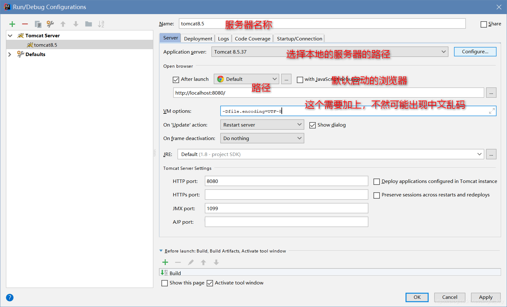Copy configuration icon in left toolbar
This screenshot has height=307, width=507.
point(38,24)
